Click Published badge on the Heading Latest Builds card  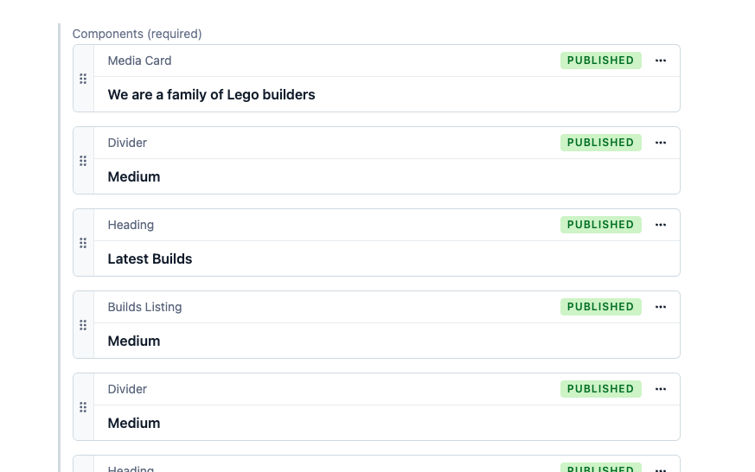600,225
